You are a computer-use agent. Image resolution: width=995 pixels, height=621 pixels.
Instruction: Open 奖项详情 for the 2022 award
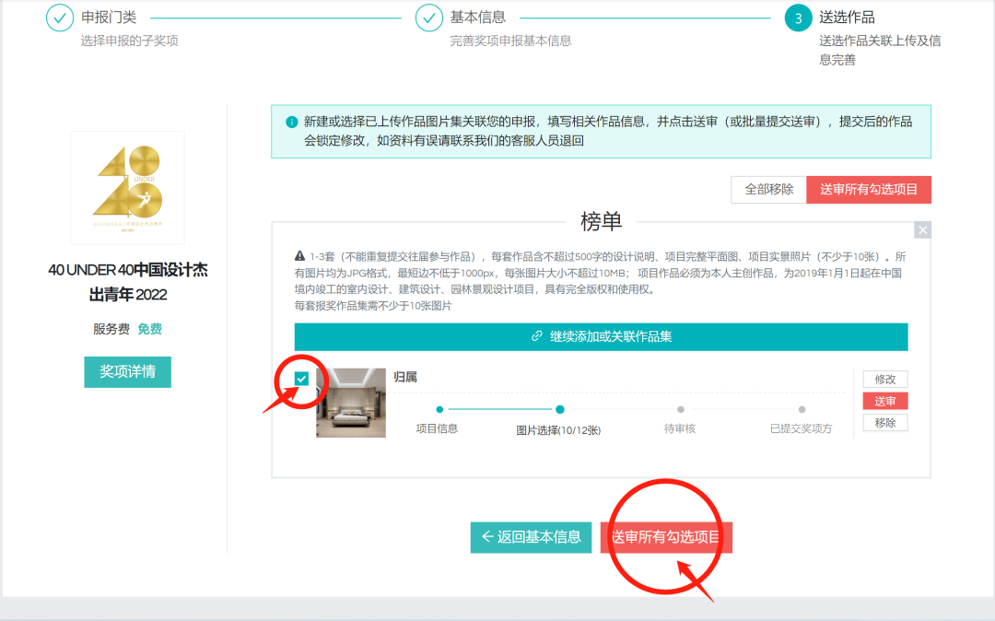[x=127, y=371]
